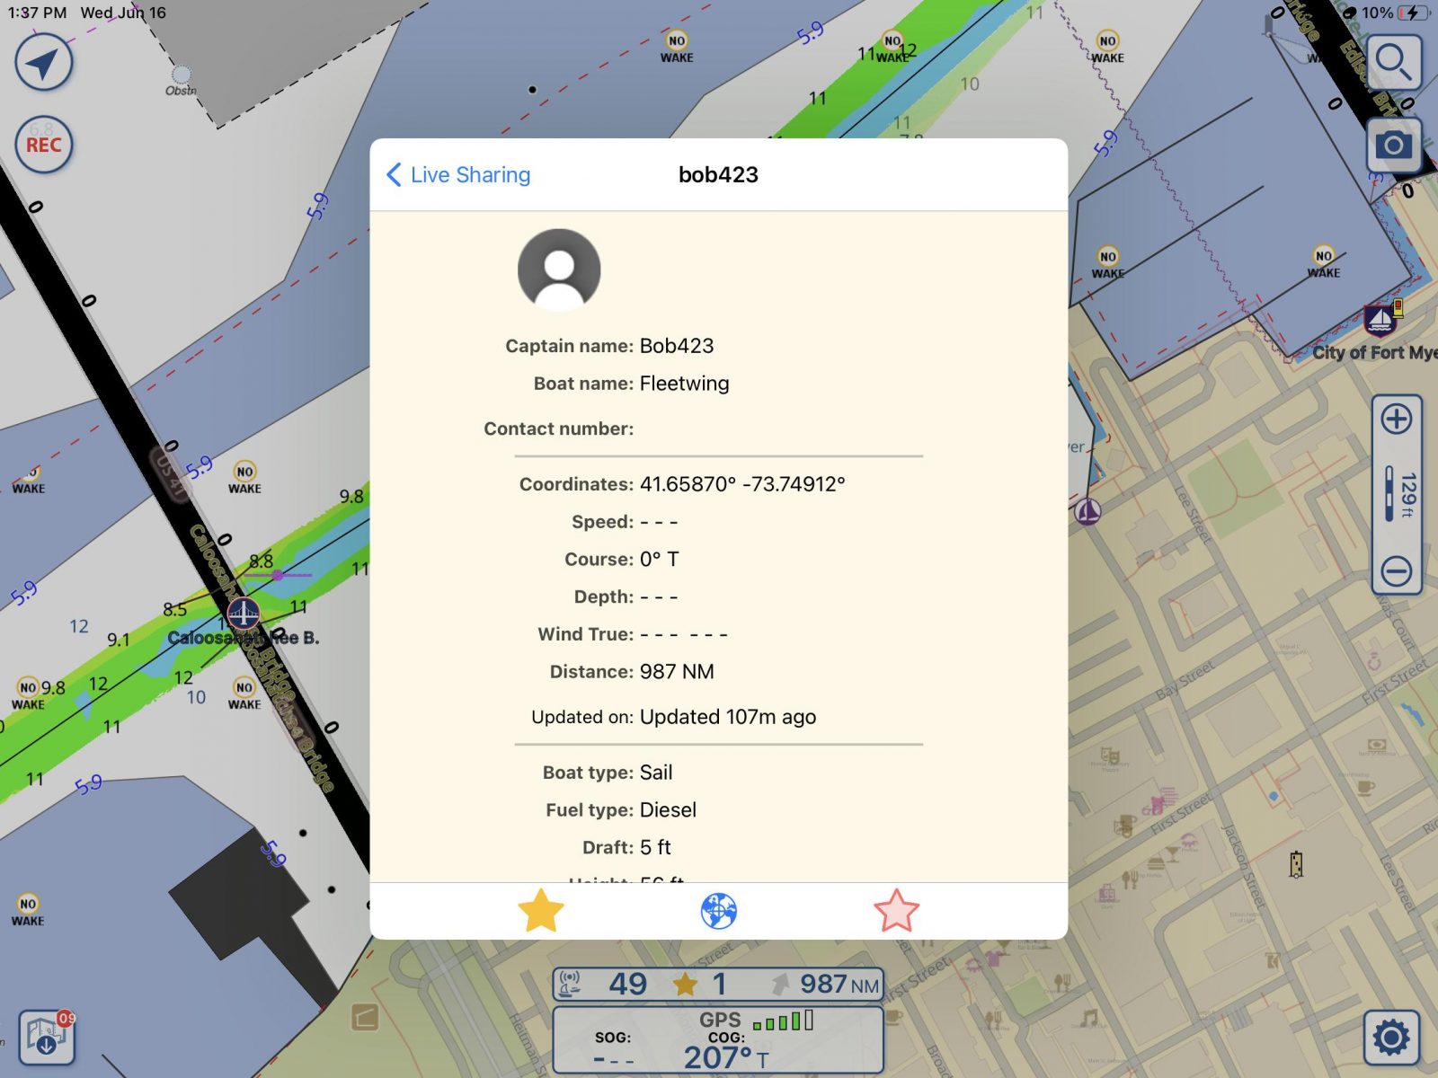
Task: Tap the camera snapshot icon
Action: click(x=1393, y=145)
